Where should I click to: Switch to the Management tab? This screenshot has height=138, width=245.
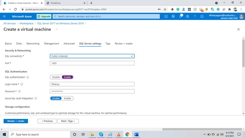point(51,43)
